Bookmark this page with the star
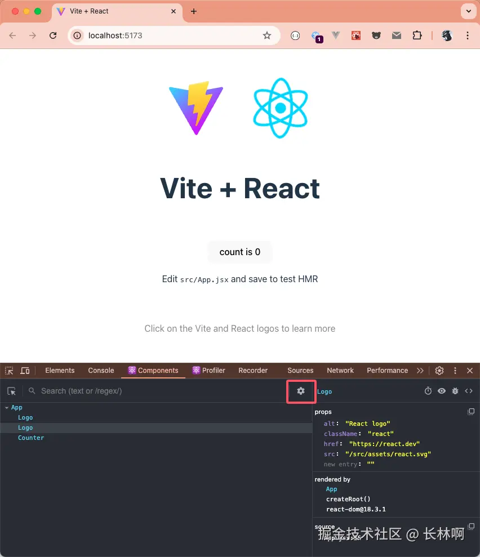 tap(267, 35)
